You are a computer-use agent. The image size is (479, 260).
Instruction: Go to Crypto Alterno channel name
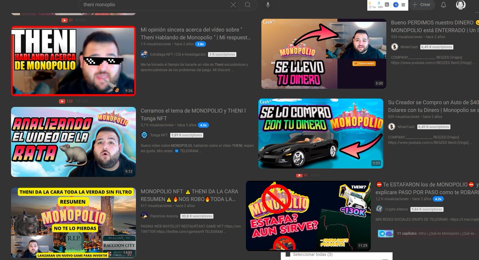coord(397,209)
